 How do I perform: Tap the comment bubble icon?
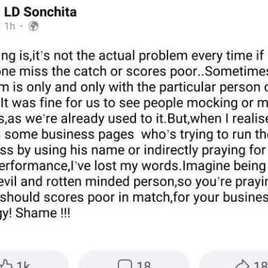124,265
